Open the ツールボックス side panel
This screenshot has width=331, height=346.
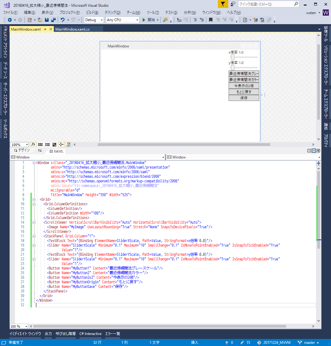click(5, 128)
